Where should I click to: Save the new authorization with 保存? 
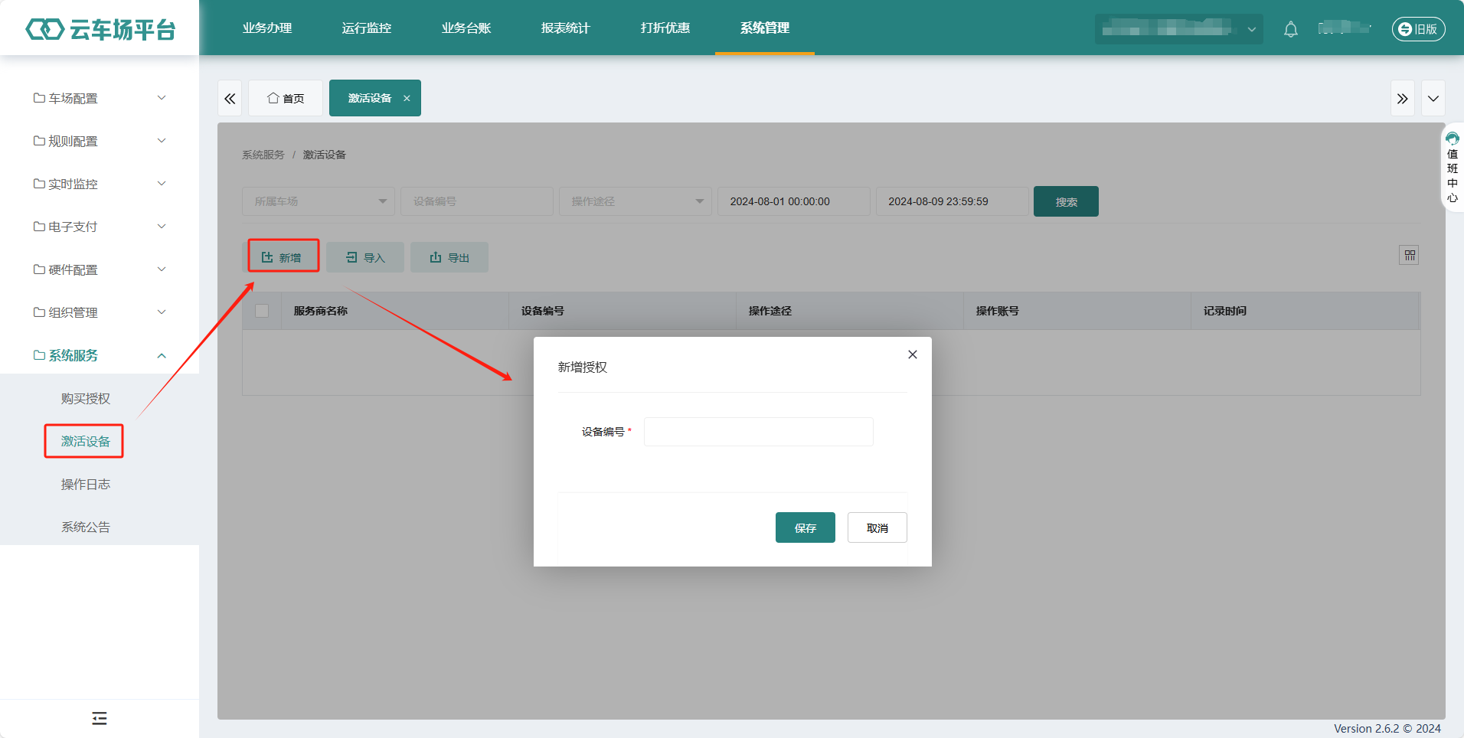click(806, 527)
